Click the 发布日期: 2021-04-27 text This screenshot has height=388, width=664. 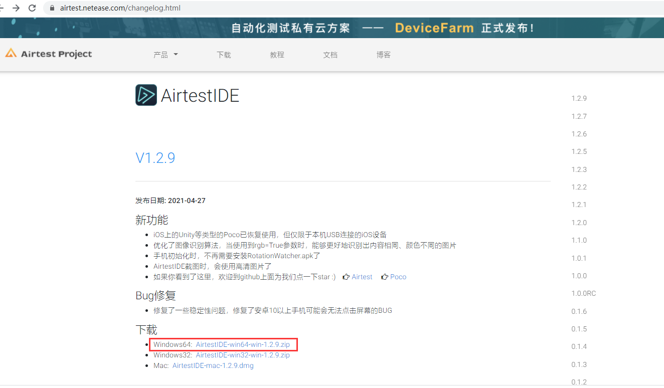pyautogui.click(x=171, y=201)
